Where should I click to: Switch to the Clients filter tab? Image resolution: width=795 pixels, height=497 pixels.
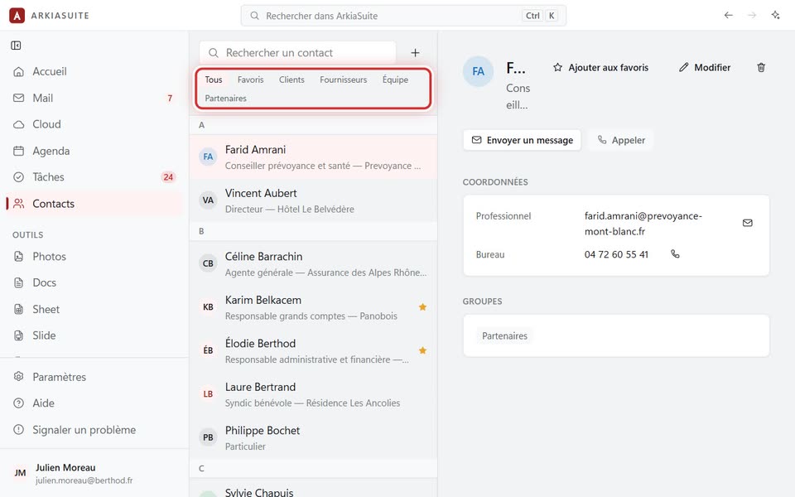(291, 80)
